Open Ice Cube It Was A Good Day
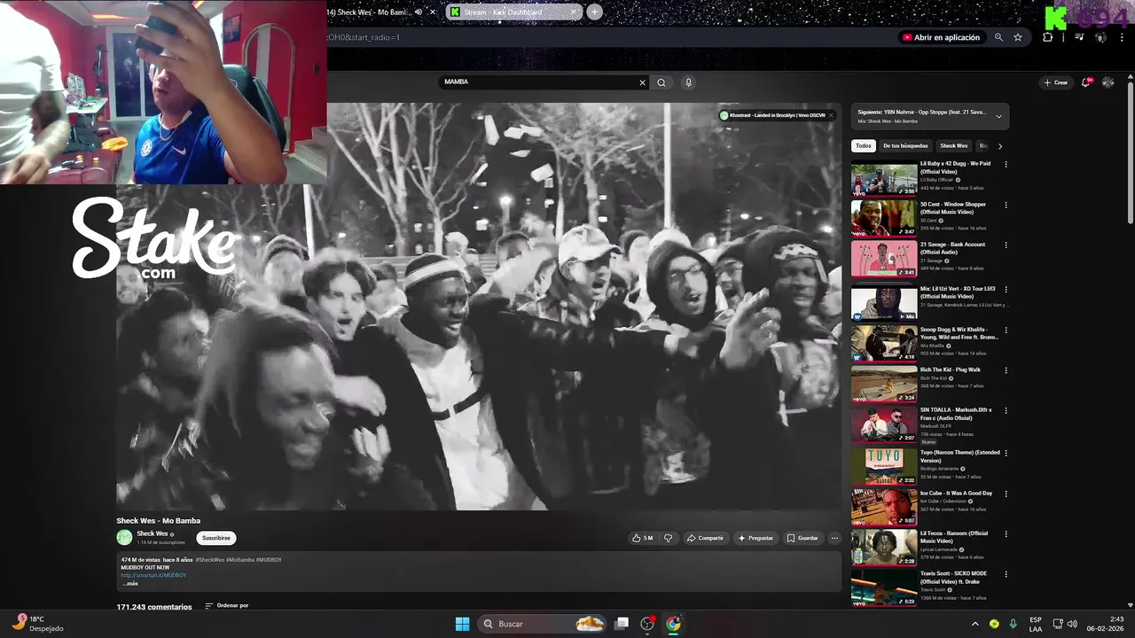 pyautogui.click(x=956, y=493)
